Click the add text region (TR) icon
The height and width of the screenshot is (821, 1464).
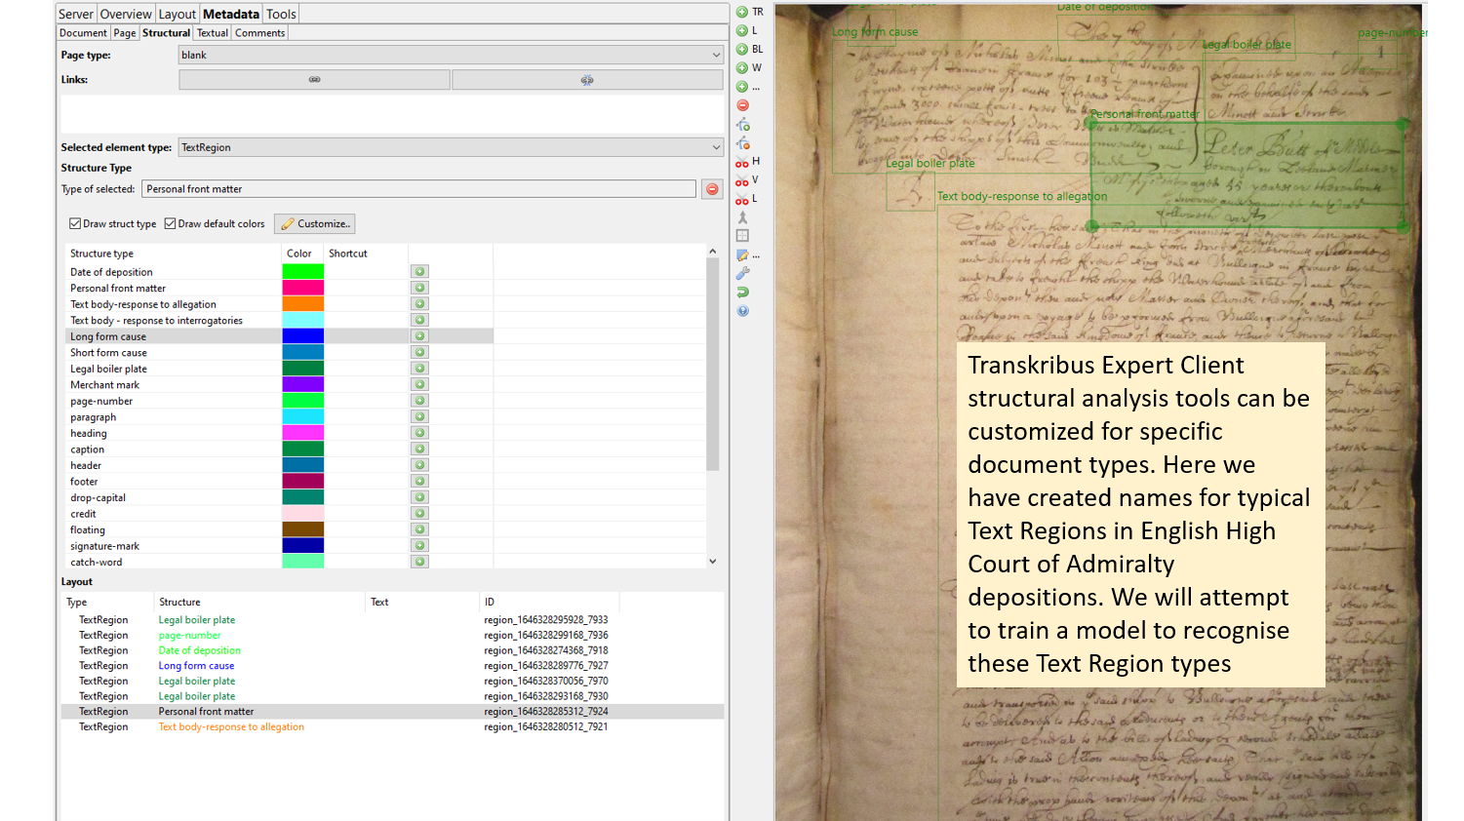(x=742, y=12)
